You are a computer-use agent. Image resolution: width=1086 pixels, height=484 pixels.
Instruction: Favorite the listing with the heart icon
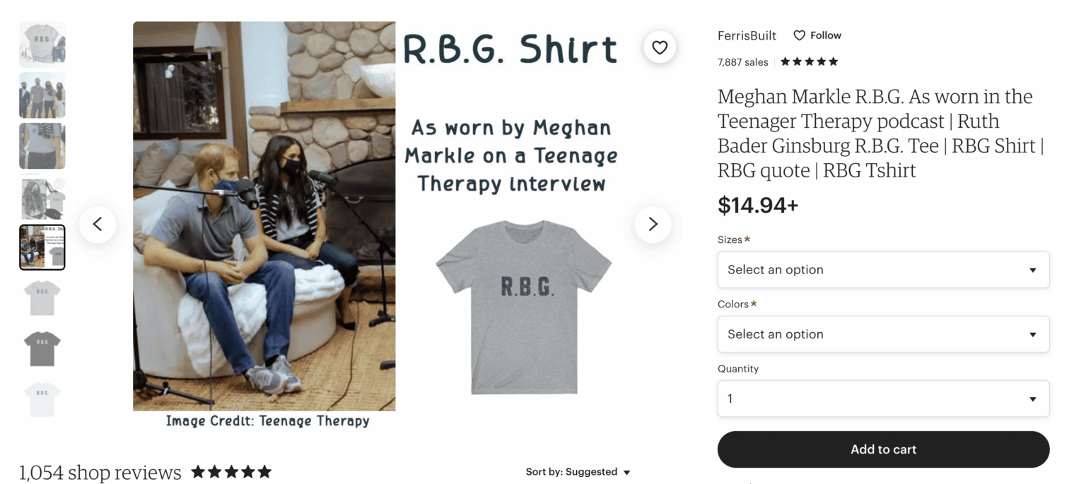point(659,47)
